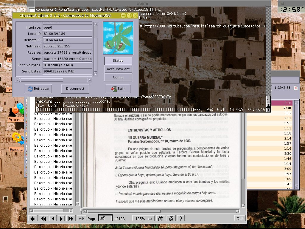Viewport: 305px width, 229px height.
Task: Click the Receive bytes field 8107208
Action: [67, 65]
